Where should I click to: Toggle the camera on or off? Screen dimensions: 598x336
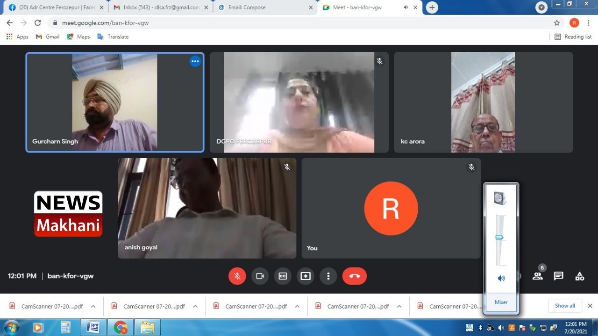pos(260,276)
